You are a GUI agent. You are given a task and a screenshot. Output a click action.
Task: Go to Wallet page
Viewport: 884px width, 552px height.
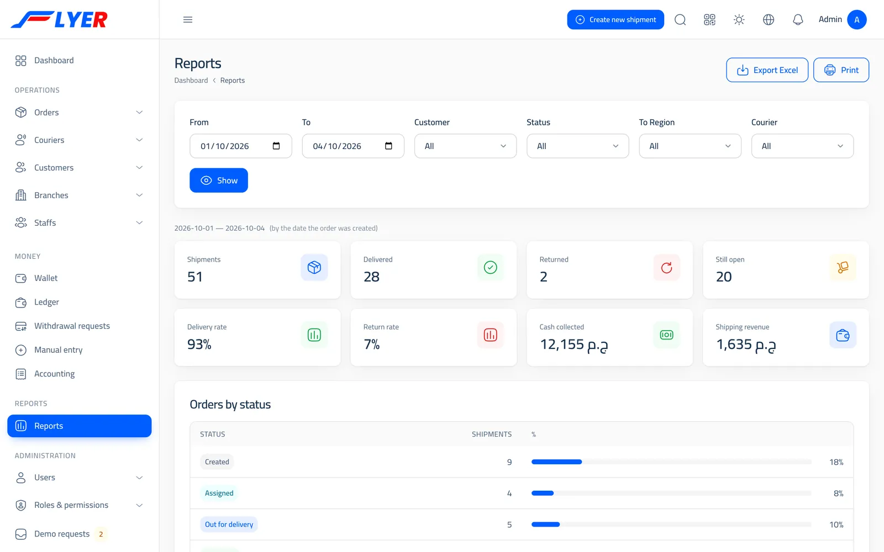pyautogui.click(x=79, y=278)
